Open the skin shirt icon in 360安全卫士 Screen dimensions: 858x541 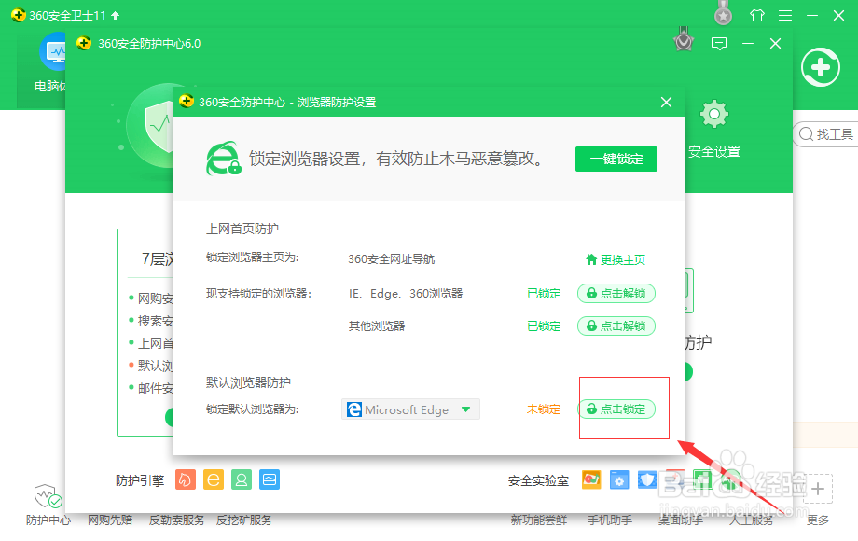pyautogui.click(x=757, y=15)
